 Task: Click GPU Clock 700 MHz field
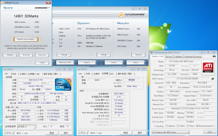(x=170, y=113)
